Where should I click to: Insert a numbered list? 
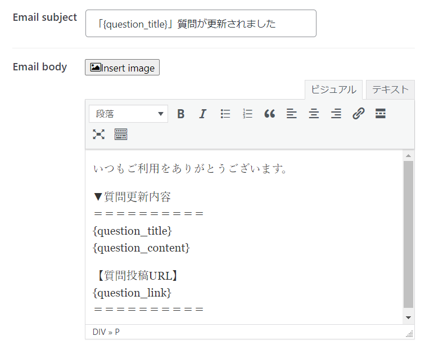point(247,114)
